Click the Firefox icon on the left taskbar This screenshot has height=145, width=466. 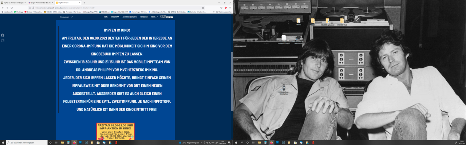(74, 142)
